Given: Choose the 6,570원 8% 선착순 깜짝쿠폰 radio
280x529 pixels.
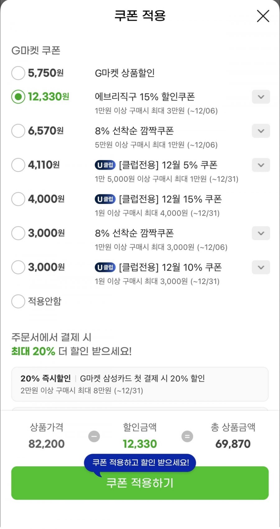Looking at the screenshot, I should tap(18, 131).
